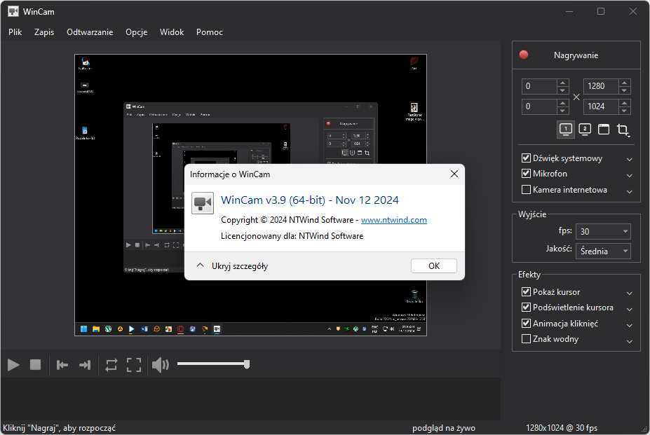Toggle loop playback
The height and width of the screenshot is (435, 650).
pyautogui.click(x=111, y=365)
